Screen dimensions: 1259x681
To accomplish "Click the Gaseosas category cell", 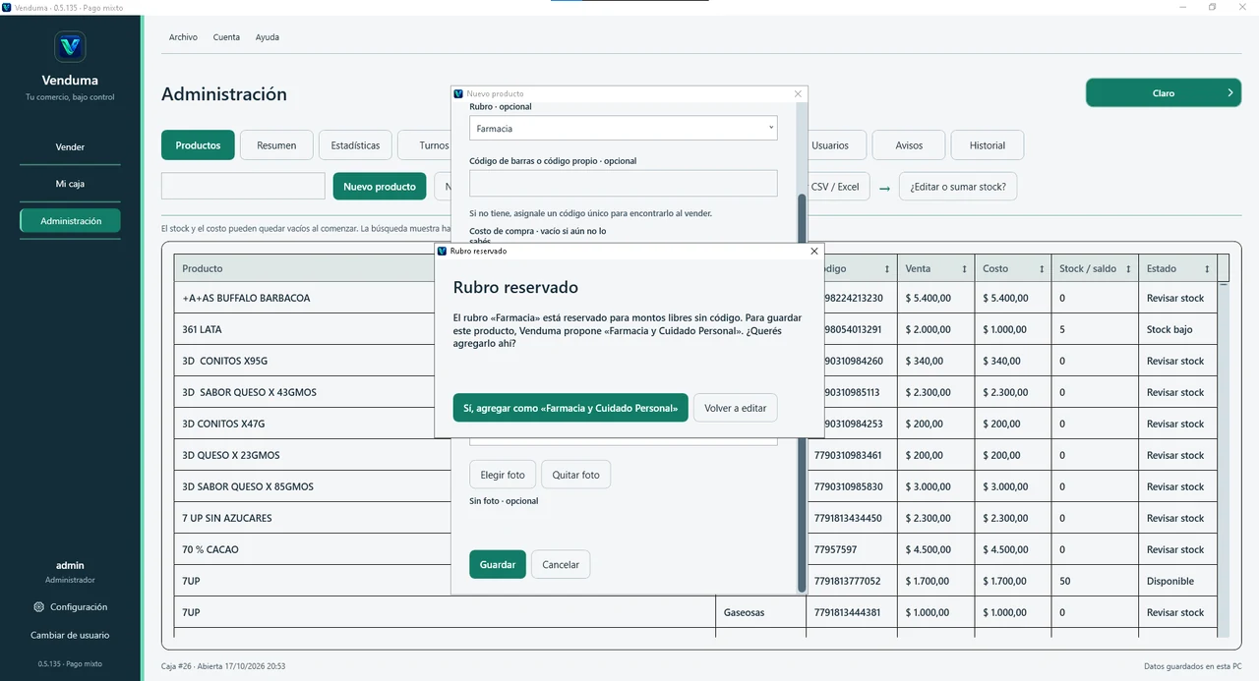I will click(760, 612).
